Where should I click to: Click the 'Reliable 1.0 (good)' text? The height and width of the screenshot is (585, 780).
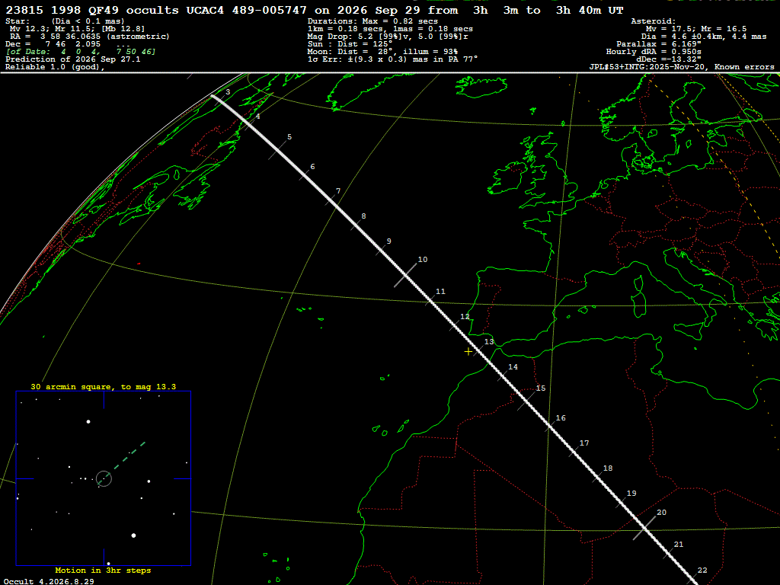pos(55,67)
